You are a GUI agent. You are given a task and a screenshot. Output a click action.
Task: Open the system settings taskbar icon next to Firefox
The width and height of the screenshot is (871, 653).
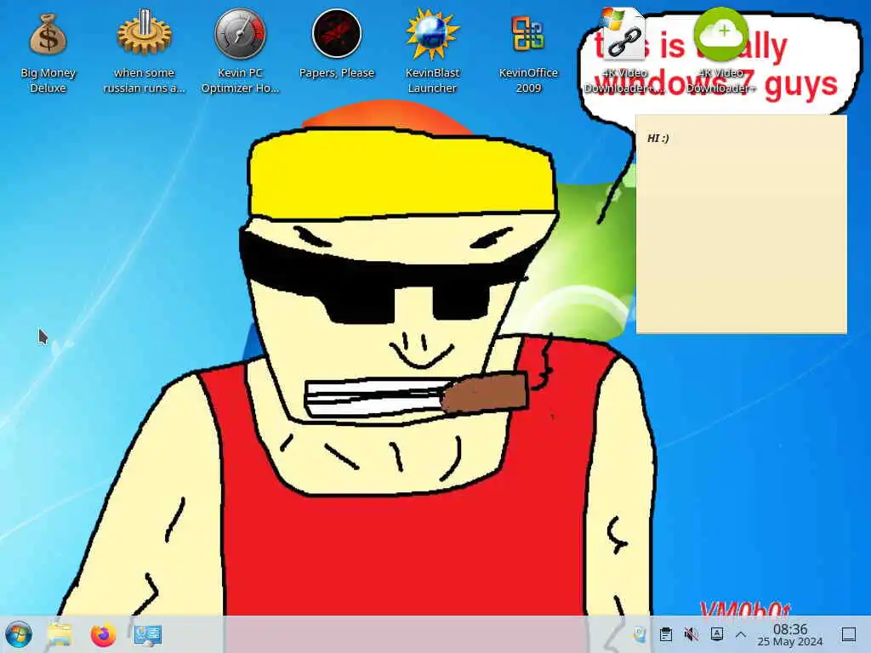click(x=148, y=634)
